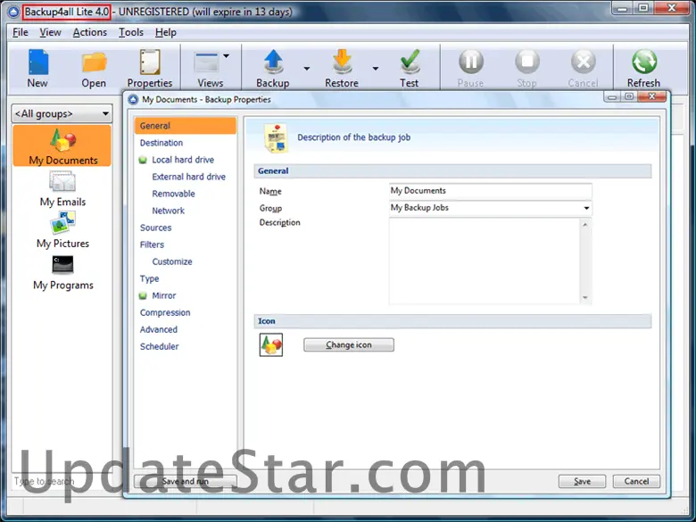Click inside the Description text area
This screenshot has height=522, width=696.
coord(485,261)
